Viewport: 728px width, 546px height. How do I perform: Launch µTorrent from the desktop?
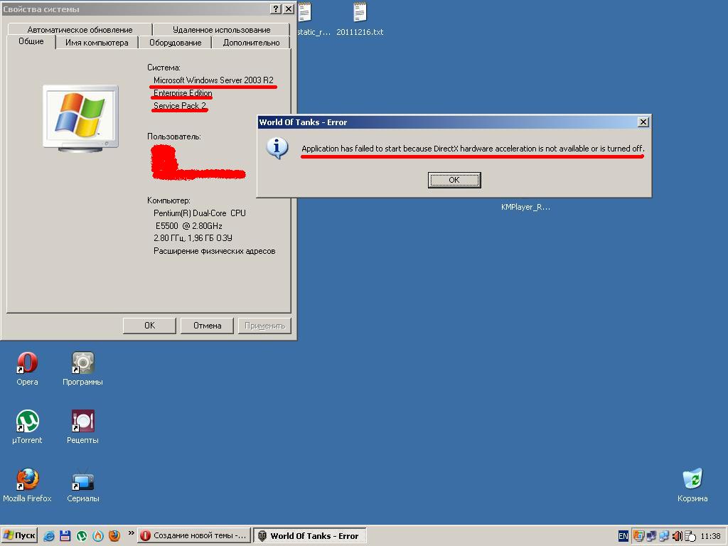point(27,427)
